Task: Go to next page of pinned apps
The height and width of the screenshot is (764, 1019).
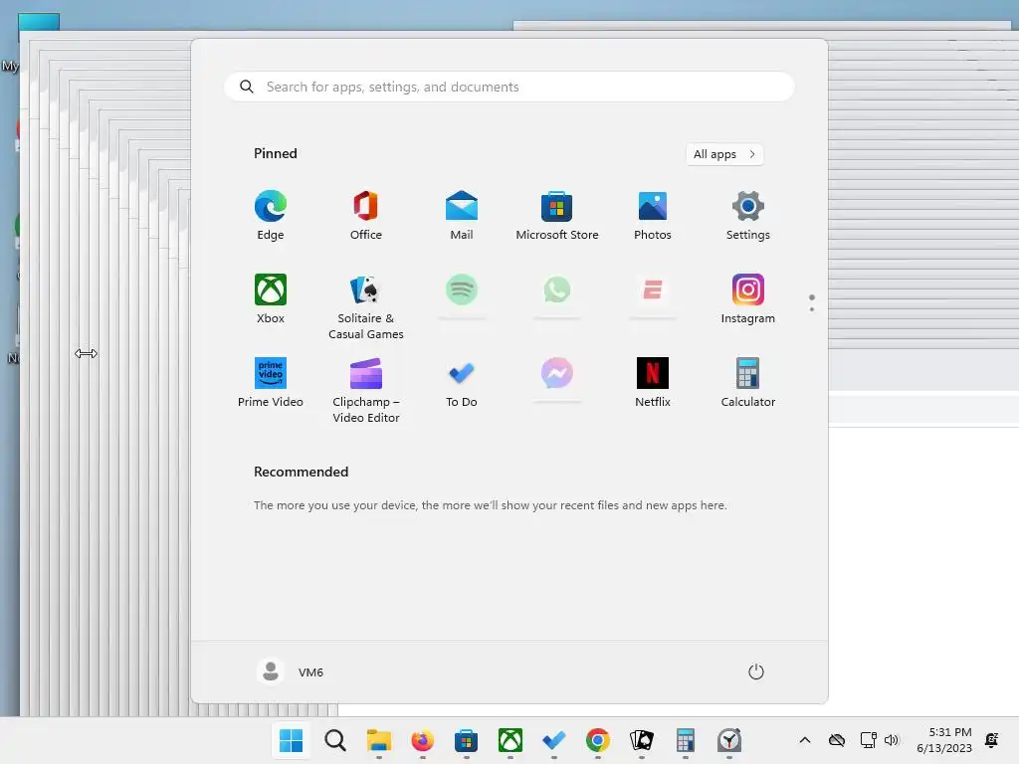Action: click(812, 309)
